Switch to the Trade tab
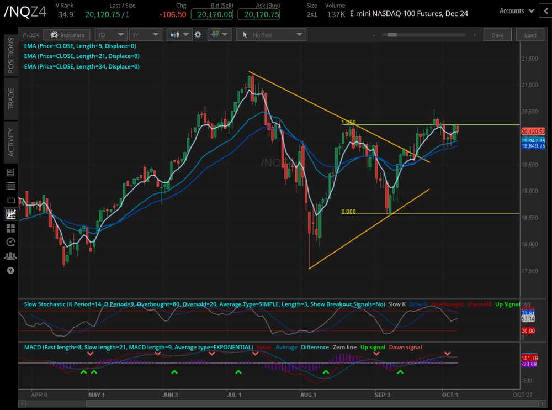This screenshot has width=552, height=410. point(10,99)
